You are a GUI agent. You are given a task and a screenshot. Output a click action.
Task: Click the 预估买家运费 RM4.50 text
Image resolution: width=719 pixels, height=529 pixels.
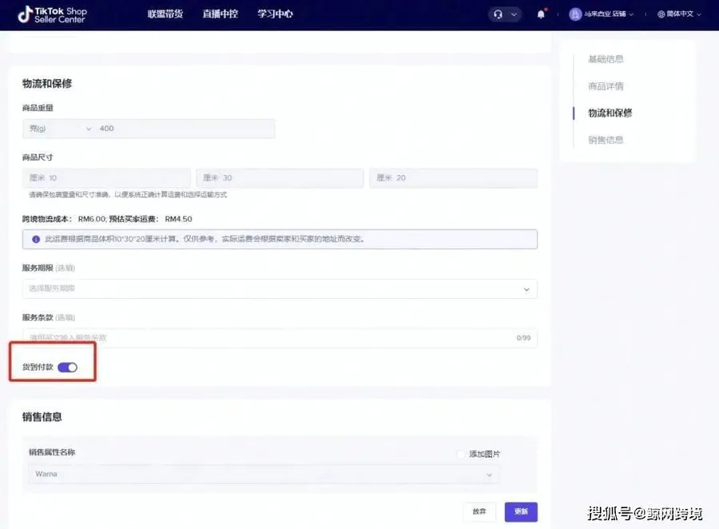click(x=151, y=219)
